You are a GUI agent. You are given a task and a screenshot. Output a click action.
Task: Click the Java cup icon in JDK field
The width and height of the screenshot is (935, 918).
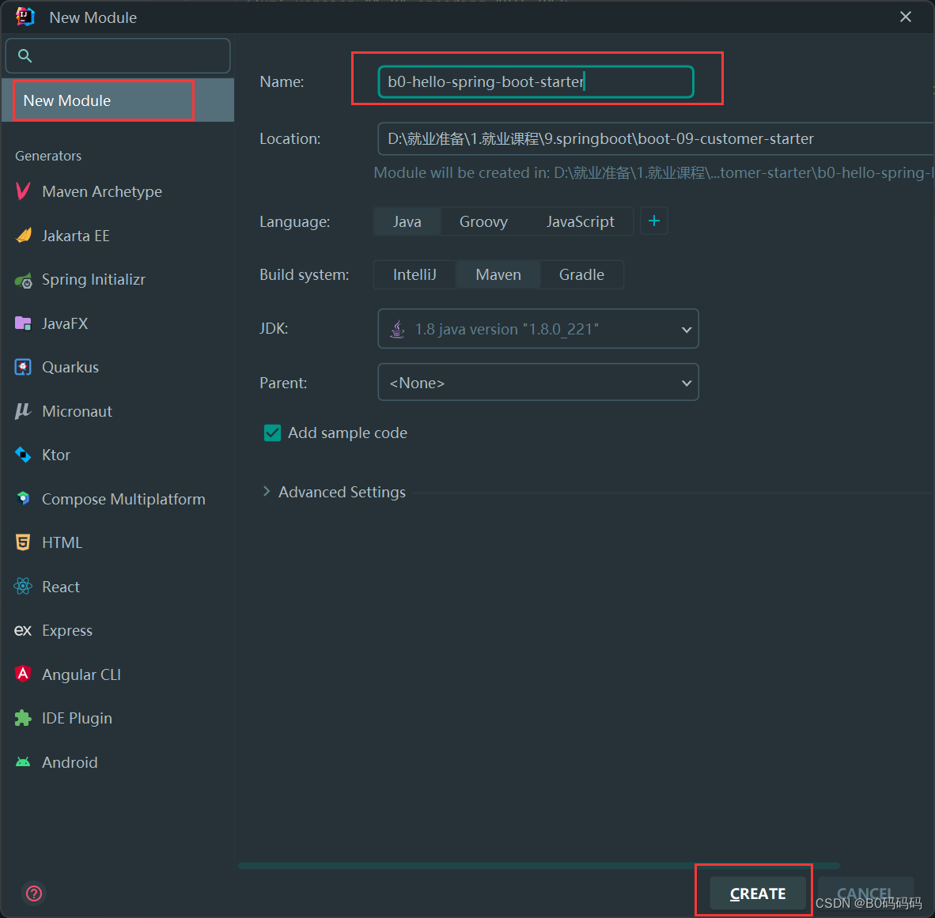[397, 328]
